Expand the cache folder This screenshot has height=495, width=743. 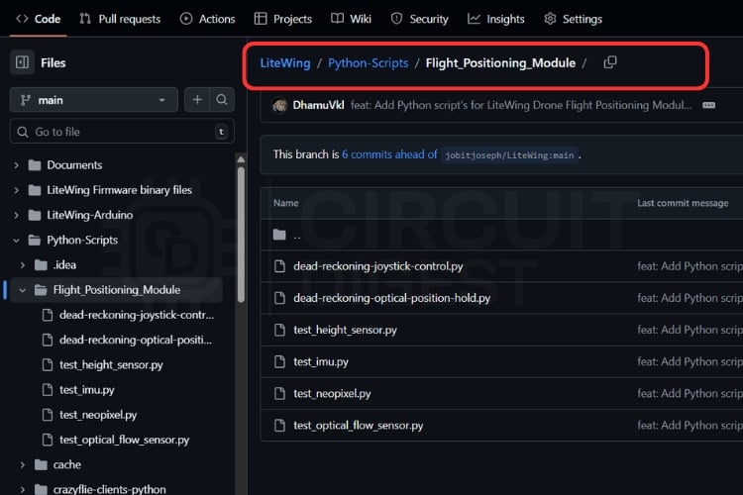point(23,465)
